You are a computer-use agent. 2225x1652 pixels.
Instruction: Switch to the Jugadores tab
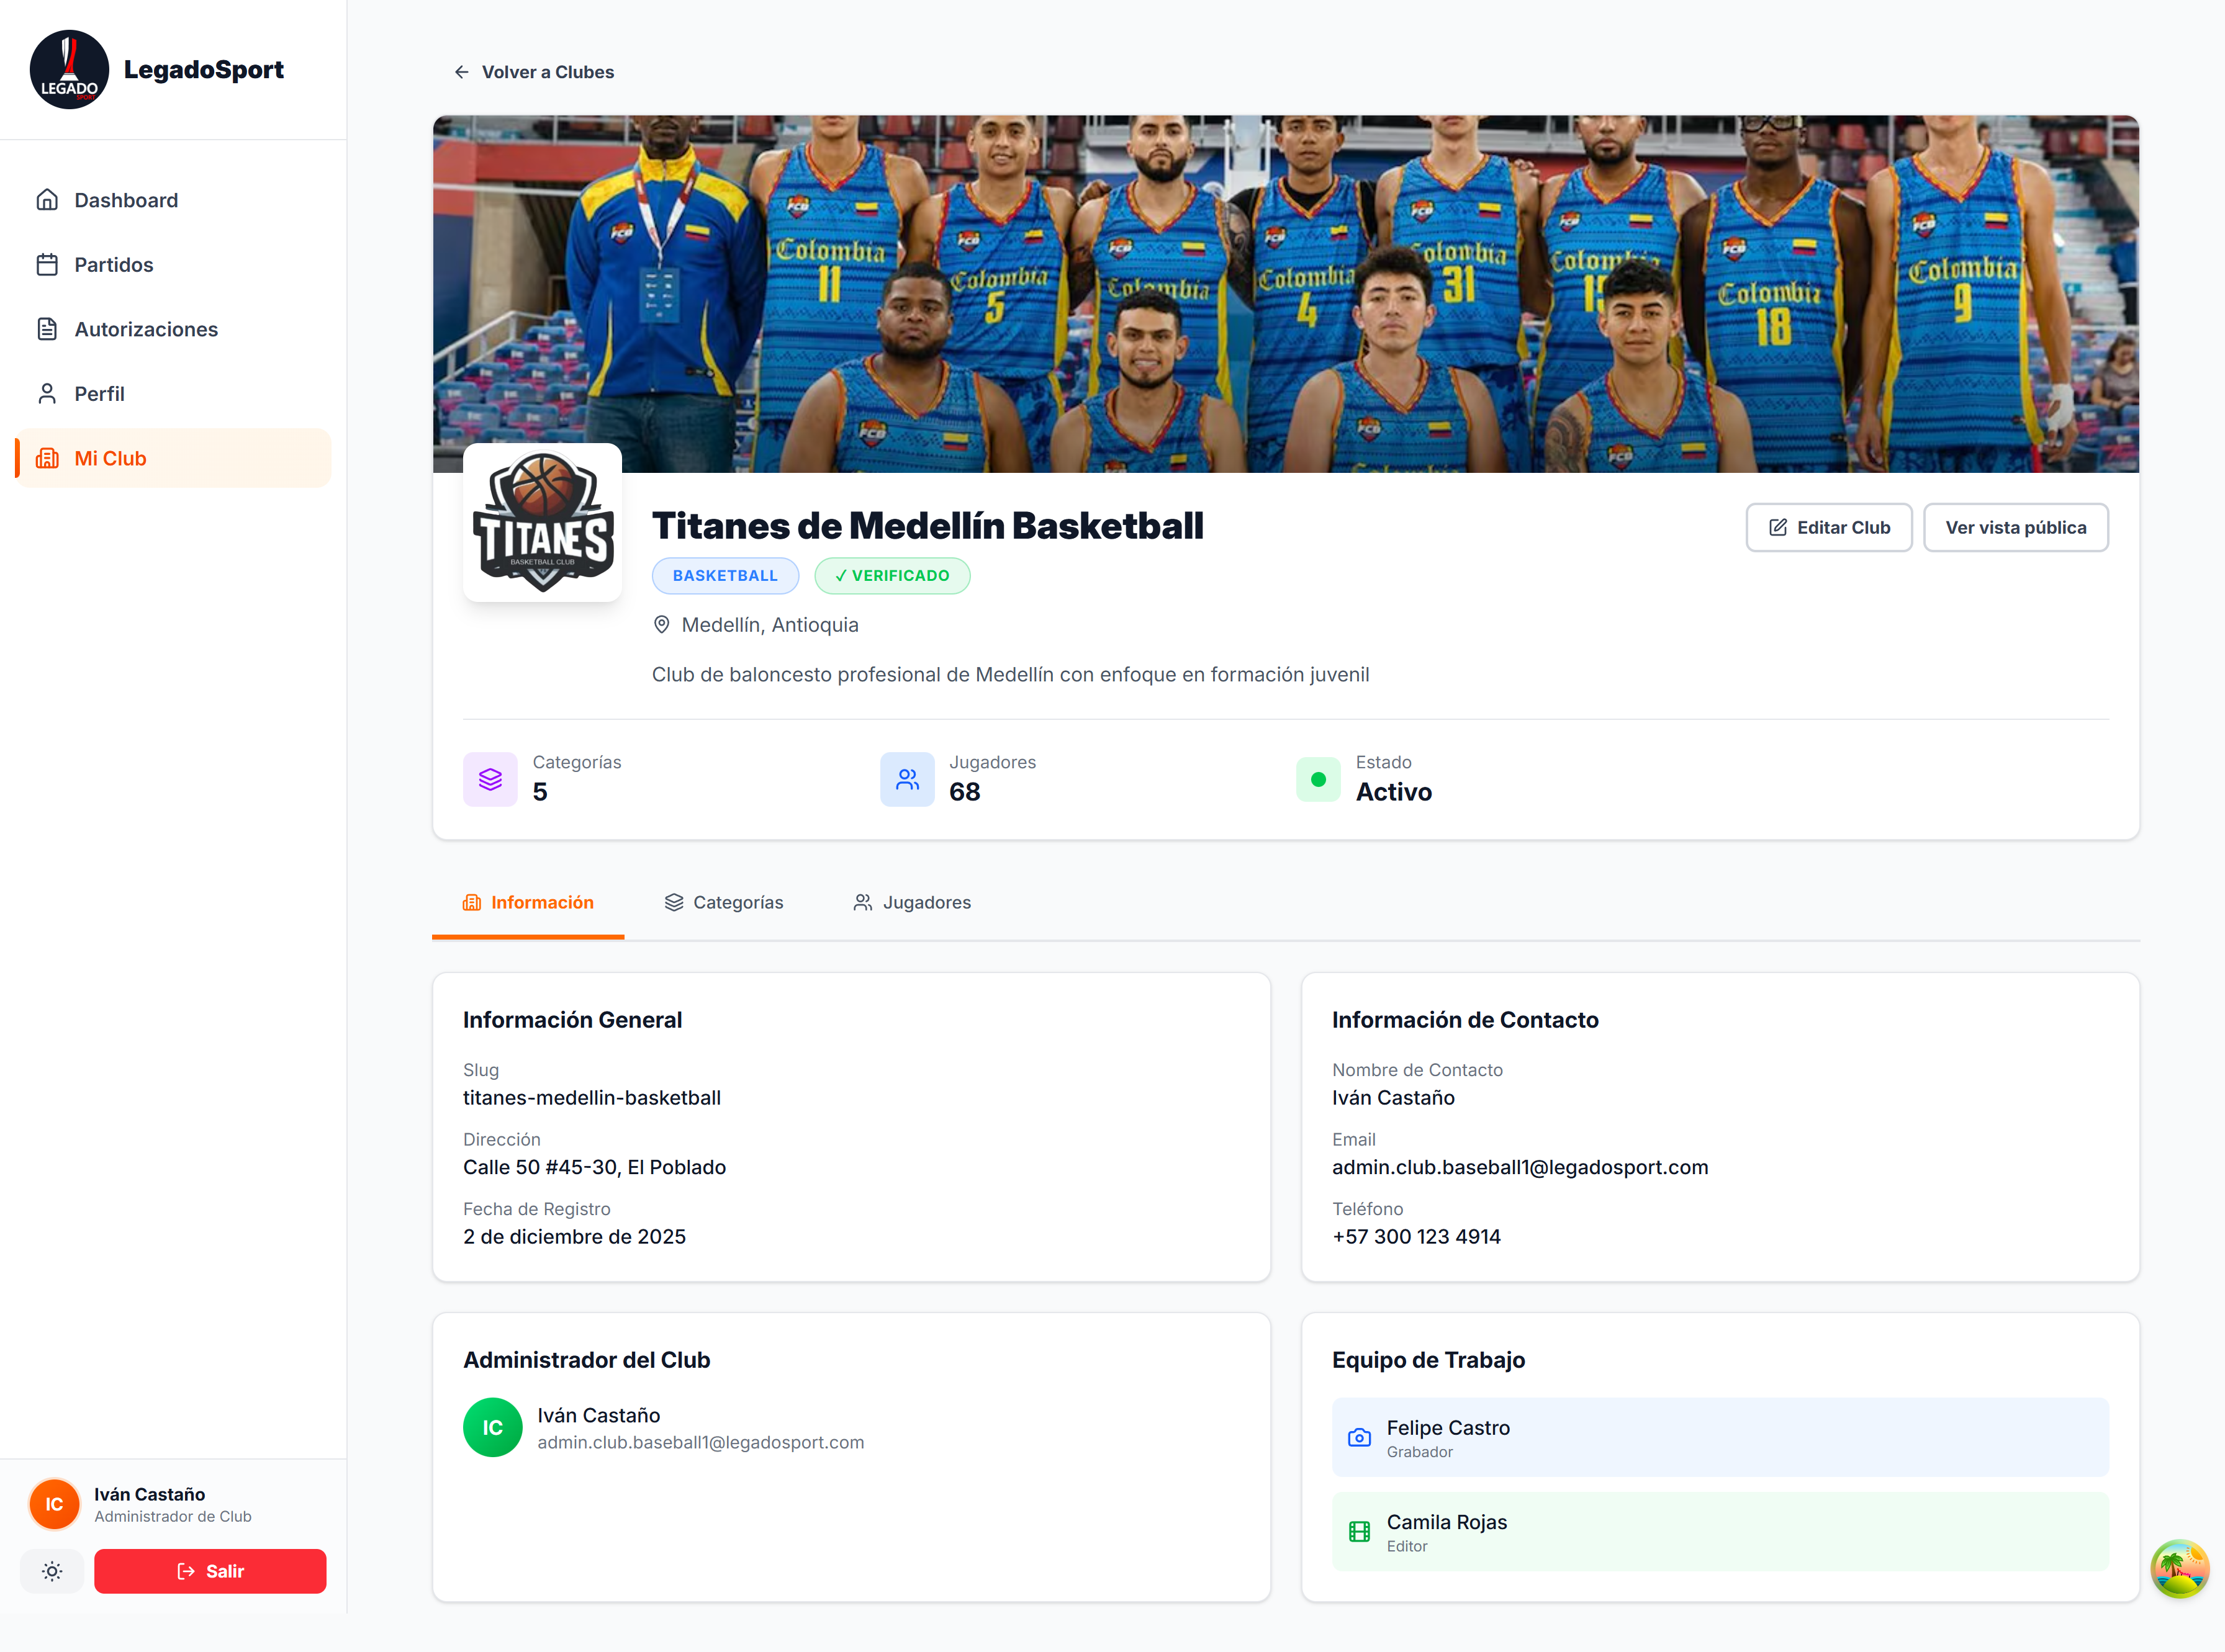coord(913,902)
